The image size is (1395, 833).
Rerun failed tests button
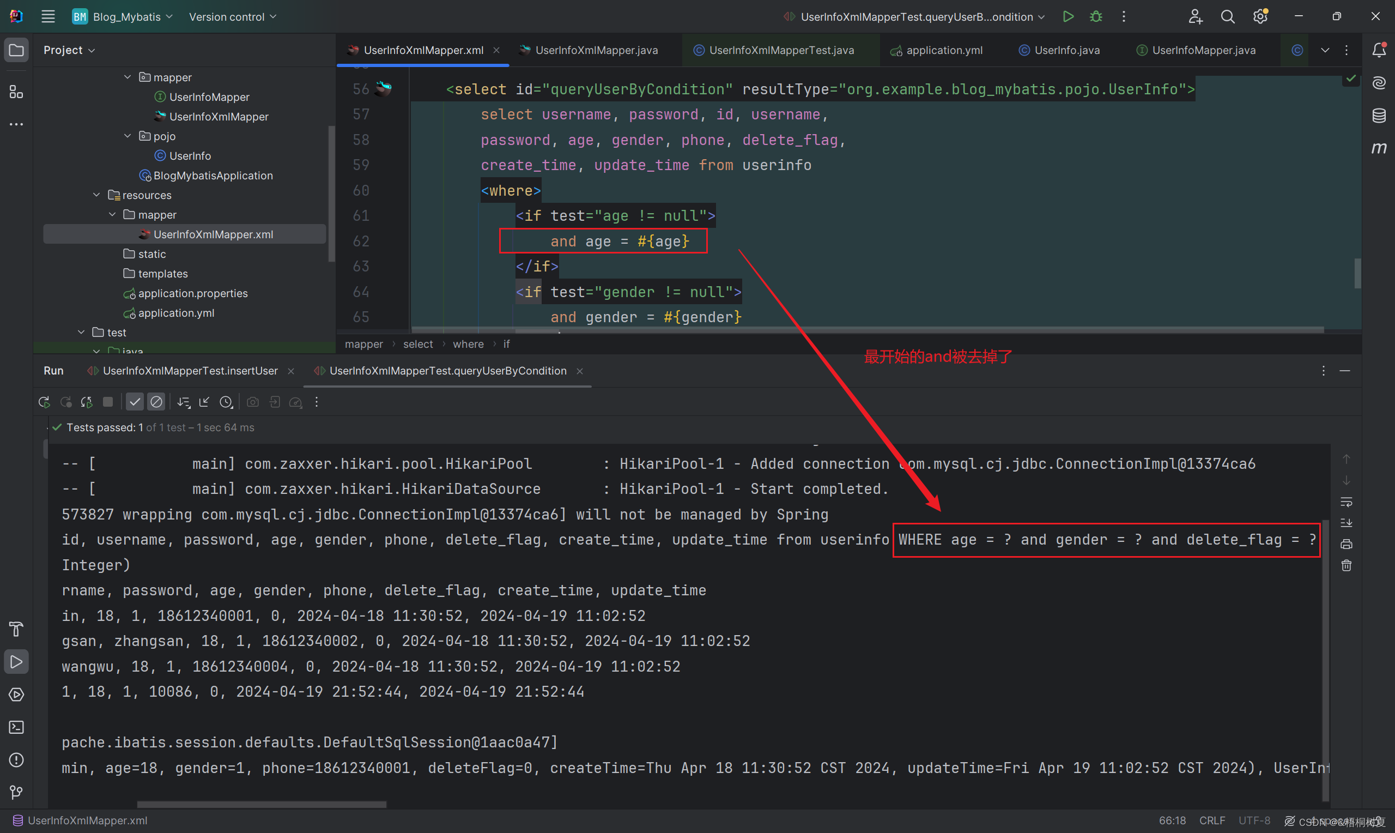pos(65,402)
